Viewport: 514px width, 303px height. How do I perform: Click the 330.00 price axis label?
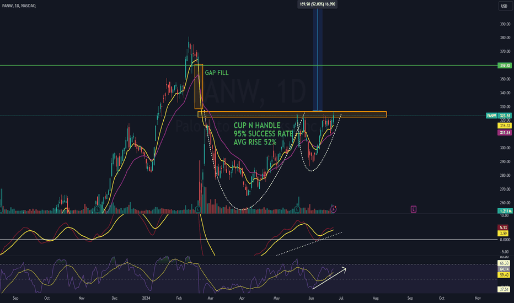point(505,106)
